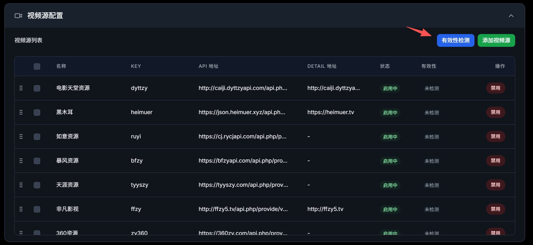Grab the drag handle of 电影天堂资源 row
Image resolution: width=533 pixels, height=245 pixels.
click(21, 88)
